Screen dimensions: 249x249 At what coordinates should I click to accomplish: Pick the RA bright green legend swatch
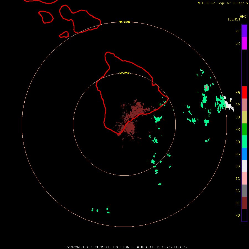tap(244, 142)
